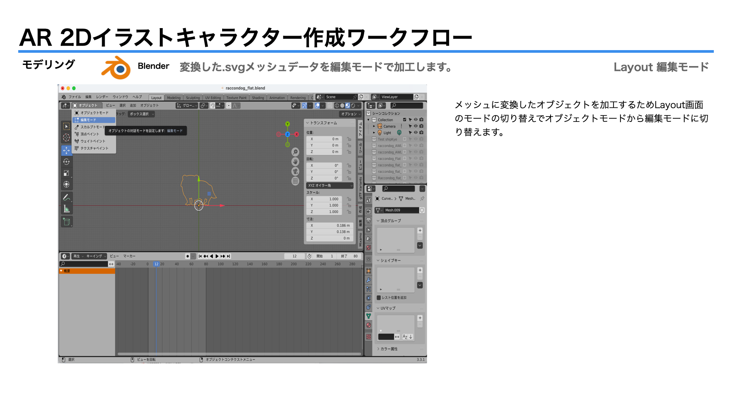Disable Light in renders camera icon
The image size is (729, 410).
(x=421, y=133)
